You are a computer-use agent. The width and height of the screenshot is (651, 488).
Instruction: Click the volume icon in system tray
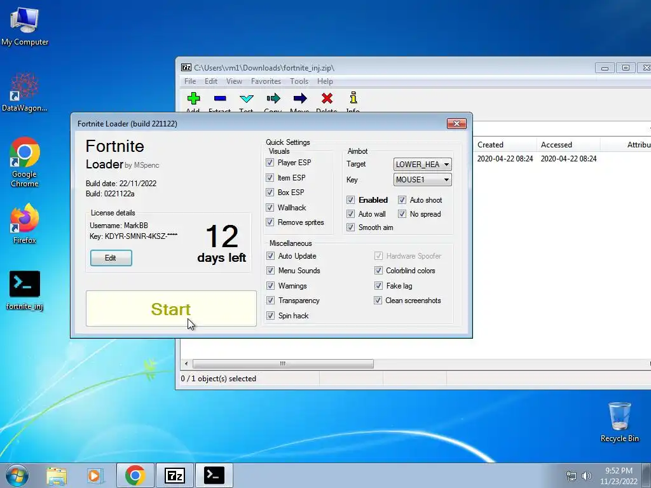(587, 476)
